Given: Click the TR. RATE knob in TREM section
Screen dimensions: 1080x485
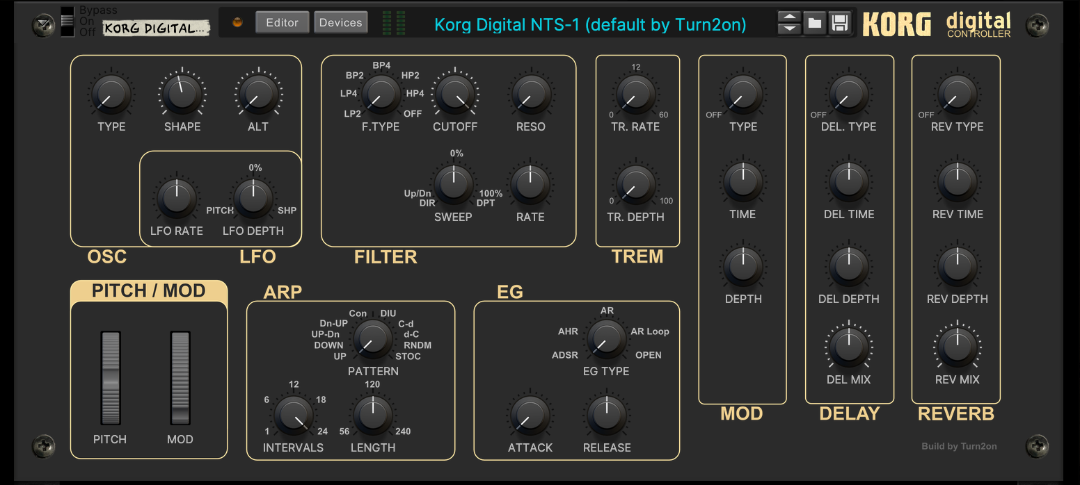Looking at the screenshot, I should pyautogui.click(x=636, y=92).
